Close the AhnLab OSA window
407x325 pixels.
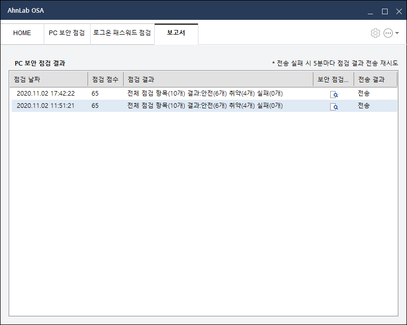click(399, 11)
